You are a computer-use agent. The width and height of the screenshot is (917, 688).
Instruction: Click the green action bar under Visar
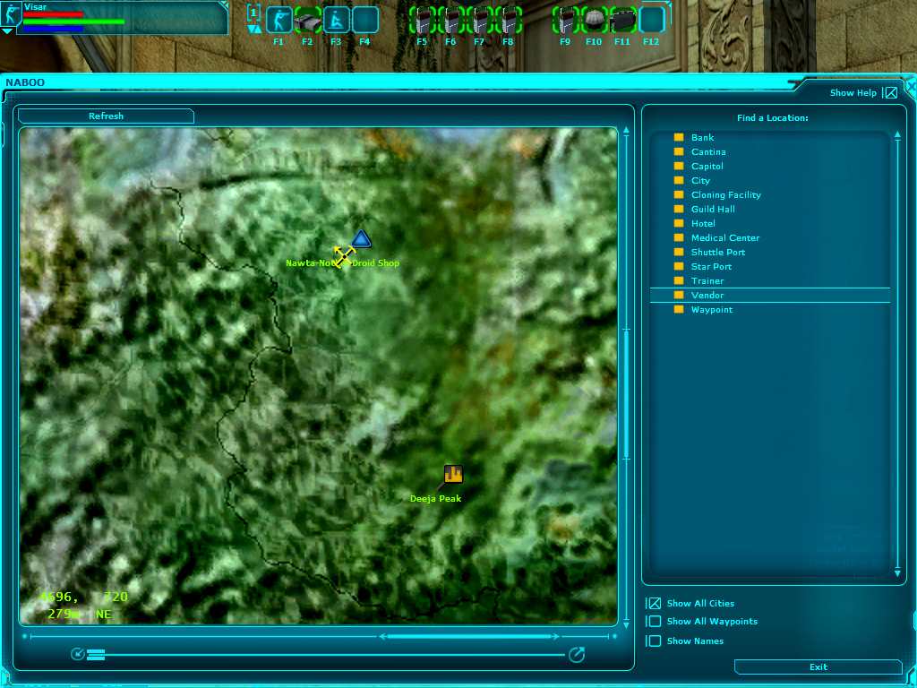click(x=73, y=21)
